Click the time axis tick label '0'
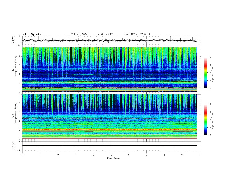This screenshot has height=174, width=225. pos(22,155)
